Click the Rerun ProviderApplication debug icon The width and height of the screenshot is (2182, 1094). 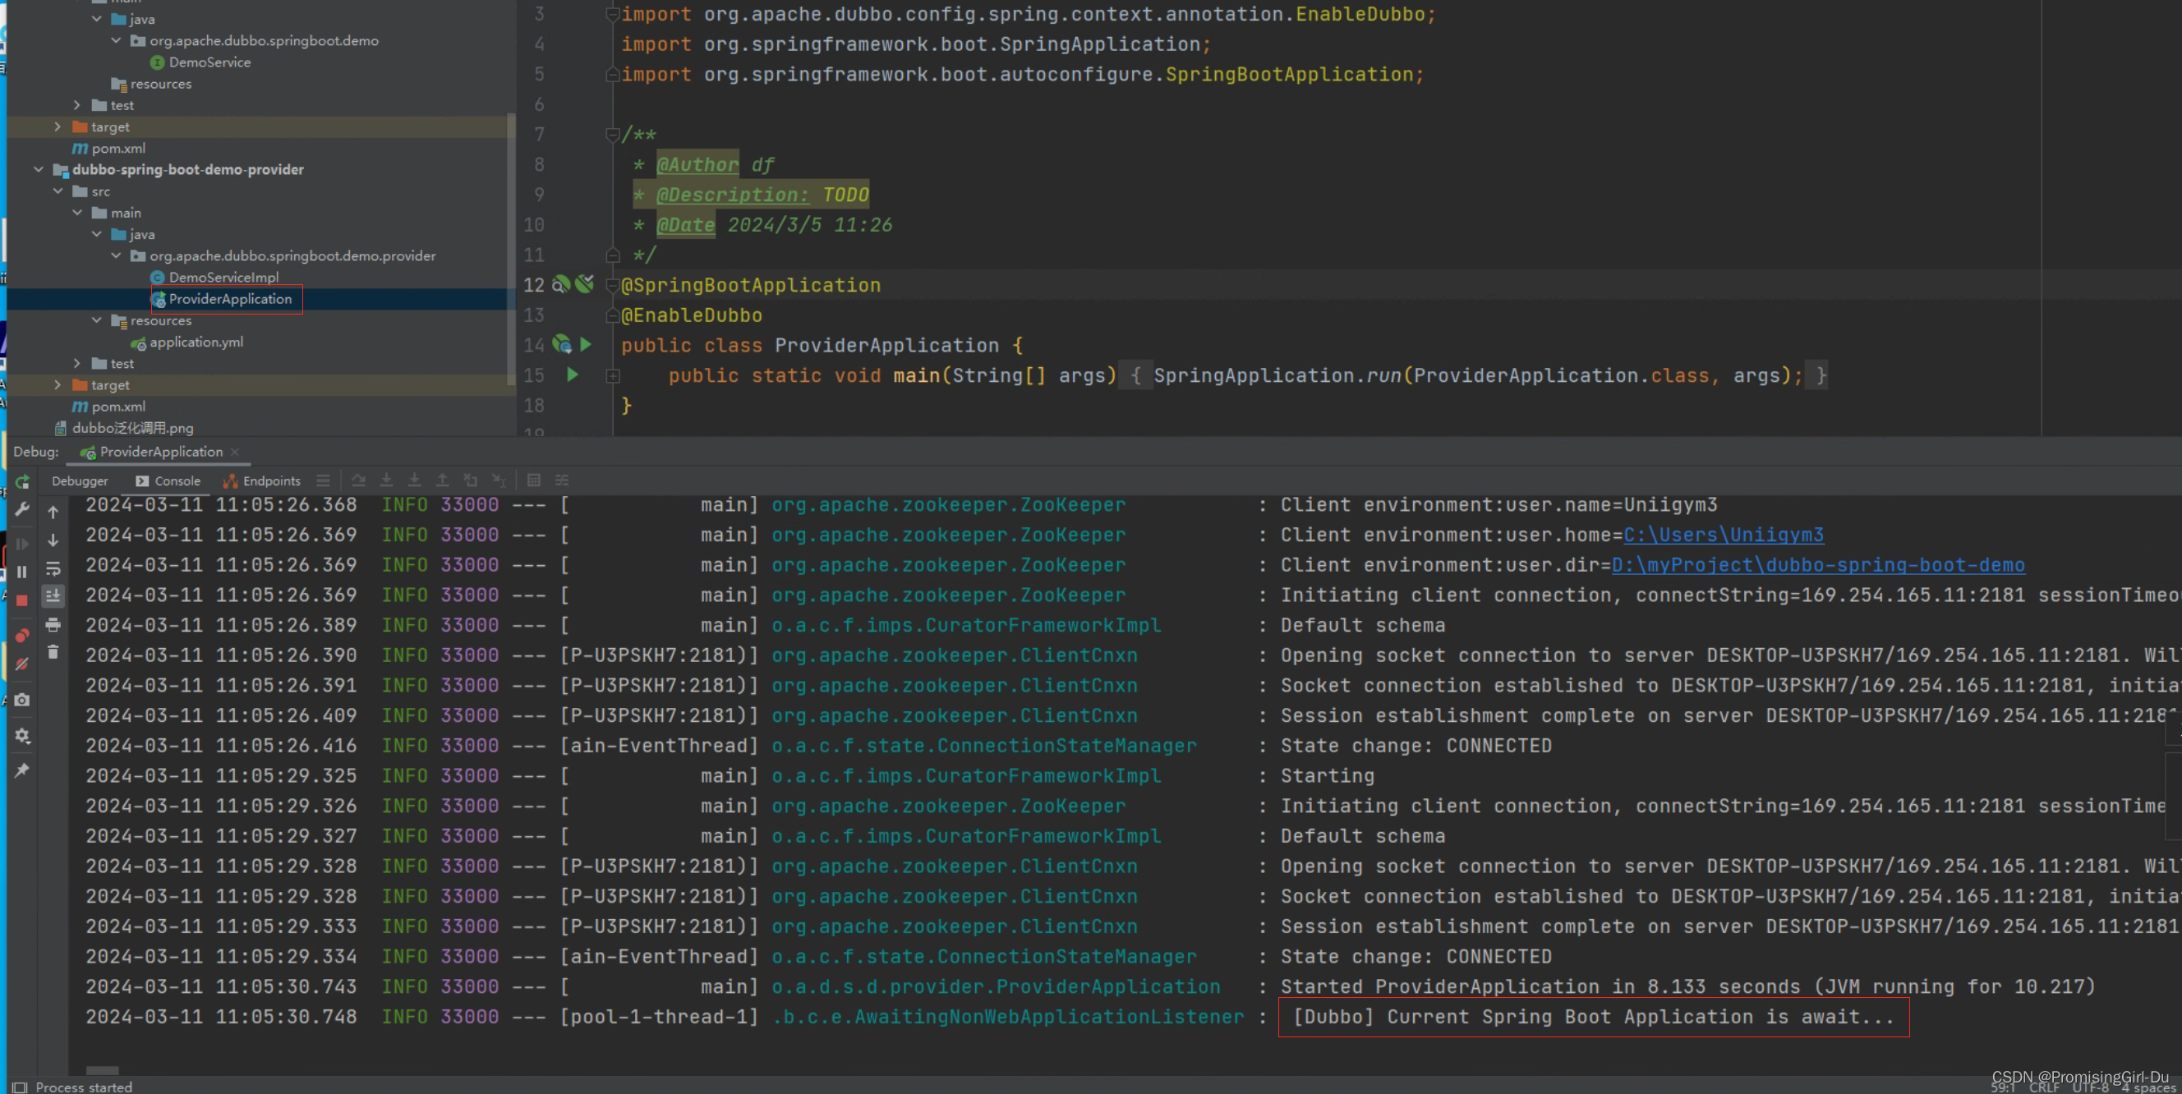click(23, 482)
